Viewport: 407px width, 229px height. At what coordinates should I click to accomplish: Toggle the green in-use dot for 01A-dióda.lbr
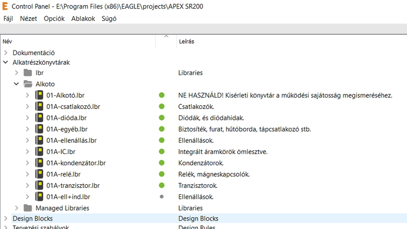(x=162, y=118)
